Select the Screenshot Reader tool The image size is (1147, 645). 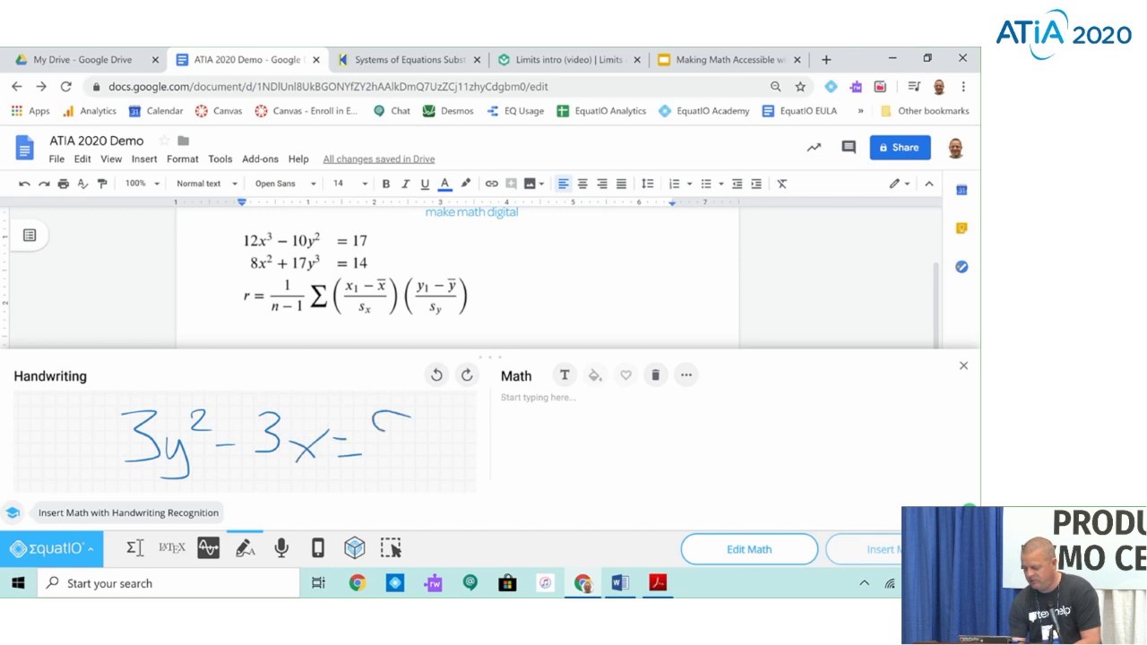pyautogui.click(x=391, y=548)
